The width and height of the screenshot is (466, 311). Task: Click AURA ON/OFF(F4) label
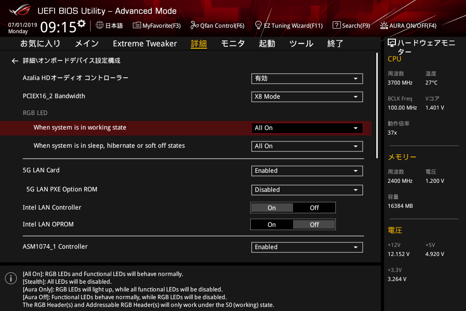point(413,26)
